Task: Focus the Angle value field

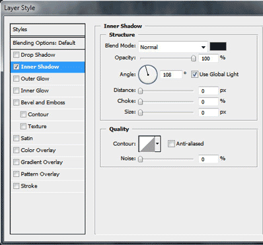Action: click(171, 75)
